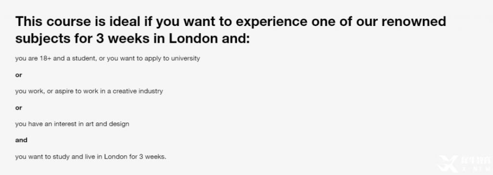This screenshot has width=493, height=175.
Task: Click the word 'university' in the first line
Action: 185,59
